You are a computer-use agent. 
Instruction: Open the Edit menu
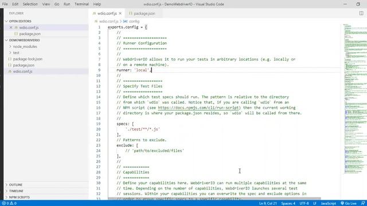click(x=15, y=4)
